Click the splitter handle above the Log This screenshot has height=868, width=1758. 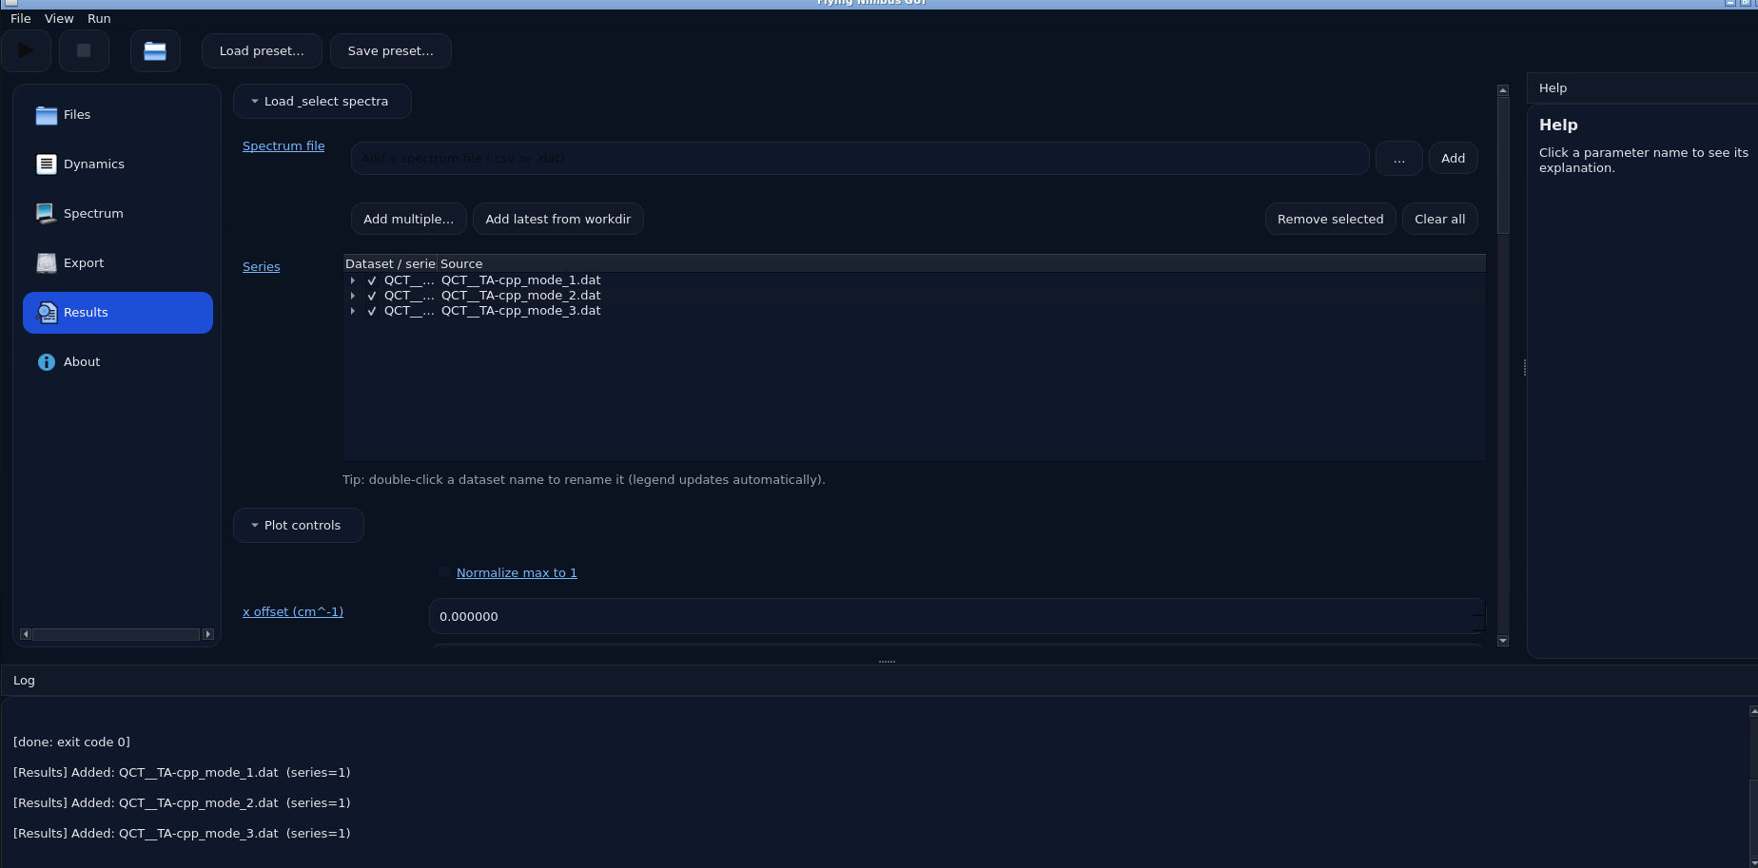(x=887, y=662)
